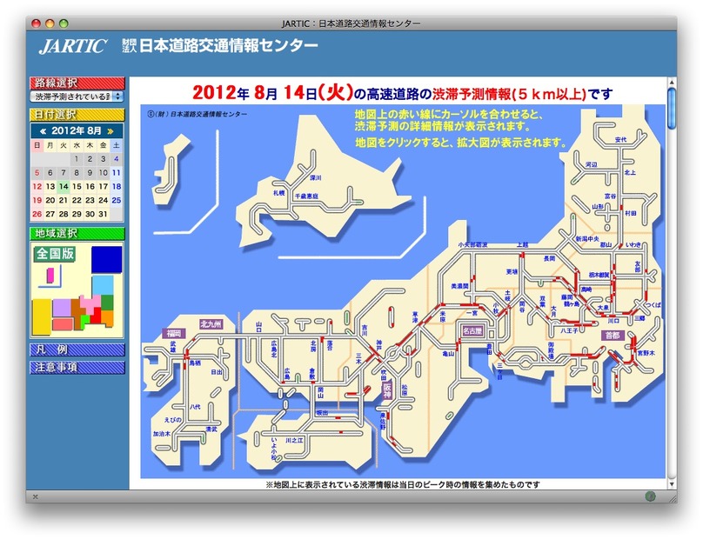This screenshot has height=539, width=703.
Task: Click the 新潟中央 label on map
Action: [x=587, y=239]
